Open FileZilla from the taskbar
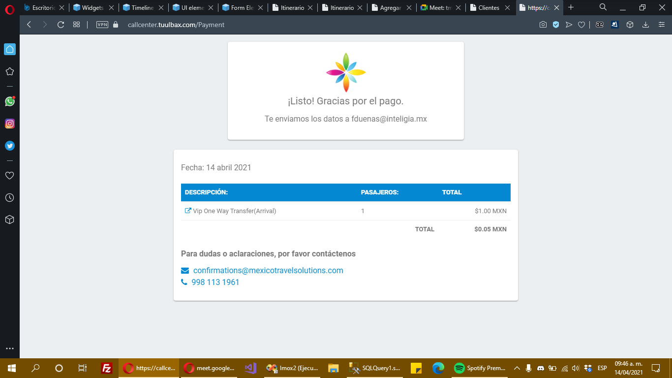Viewport: 672px width, 378px height. point(106,368)
